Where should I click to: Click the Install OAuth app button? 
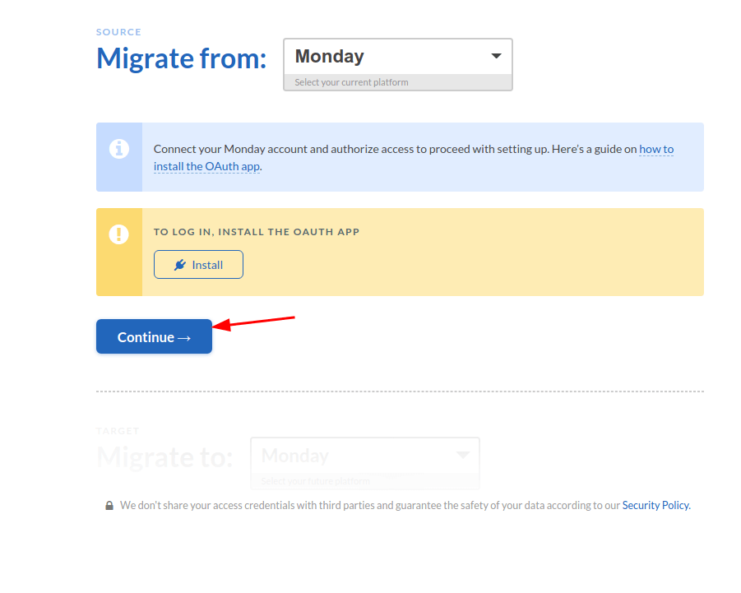pos(198,265)
